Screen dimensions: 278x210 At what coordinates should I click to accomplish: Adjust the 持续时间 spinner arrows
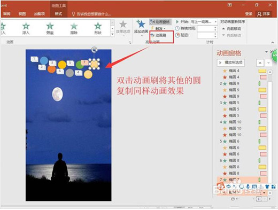click(215, 28)
